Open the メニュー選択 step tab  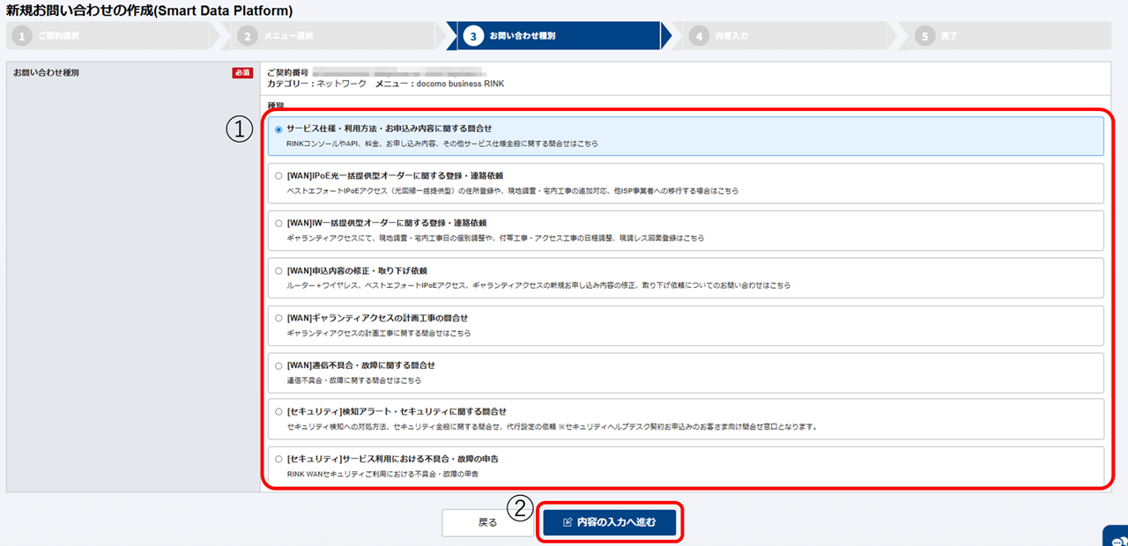click(x=334, y=36)
